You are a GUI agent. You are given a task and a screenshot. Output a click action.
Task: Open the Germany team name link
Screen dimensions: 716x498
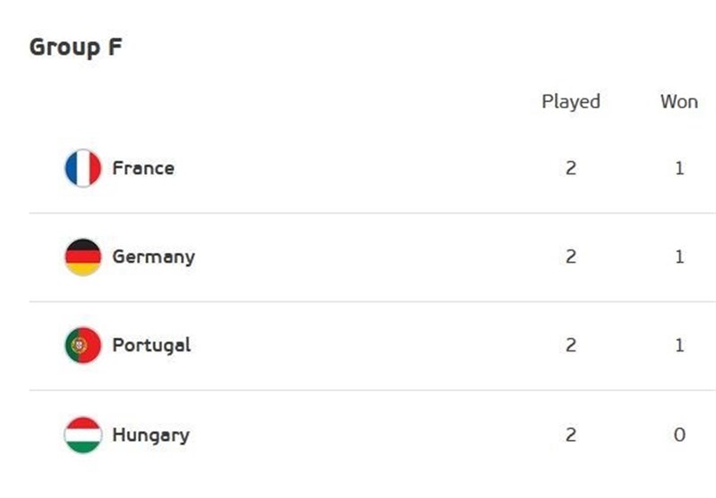153,257
